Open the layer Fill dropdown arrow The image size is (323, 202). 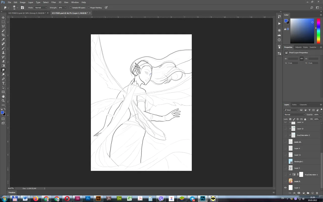[321, 119]
